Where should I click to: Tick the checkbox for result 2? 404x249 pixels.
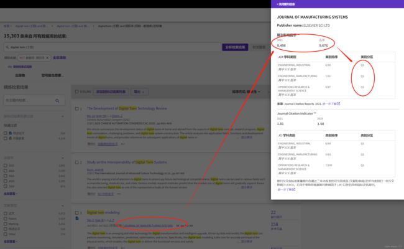76,162
